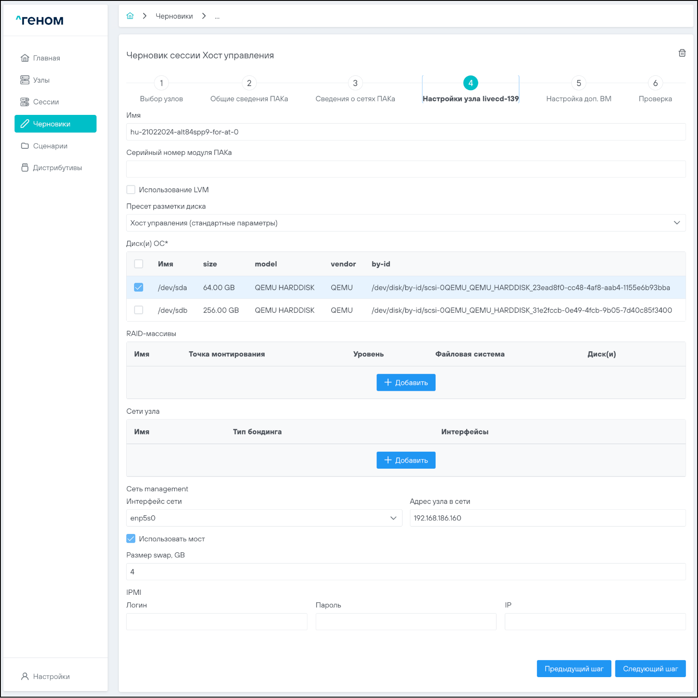Click Добавить under RAID-массивы
698x698 pixels.
pyautogui.click(x=406, y=383)
